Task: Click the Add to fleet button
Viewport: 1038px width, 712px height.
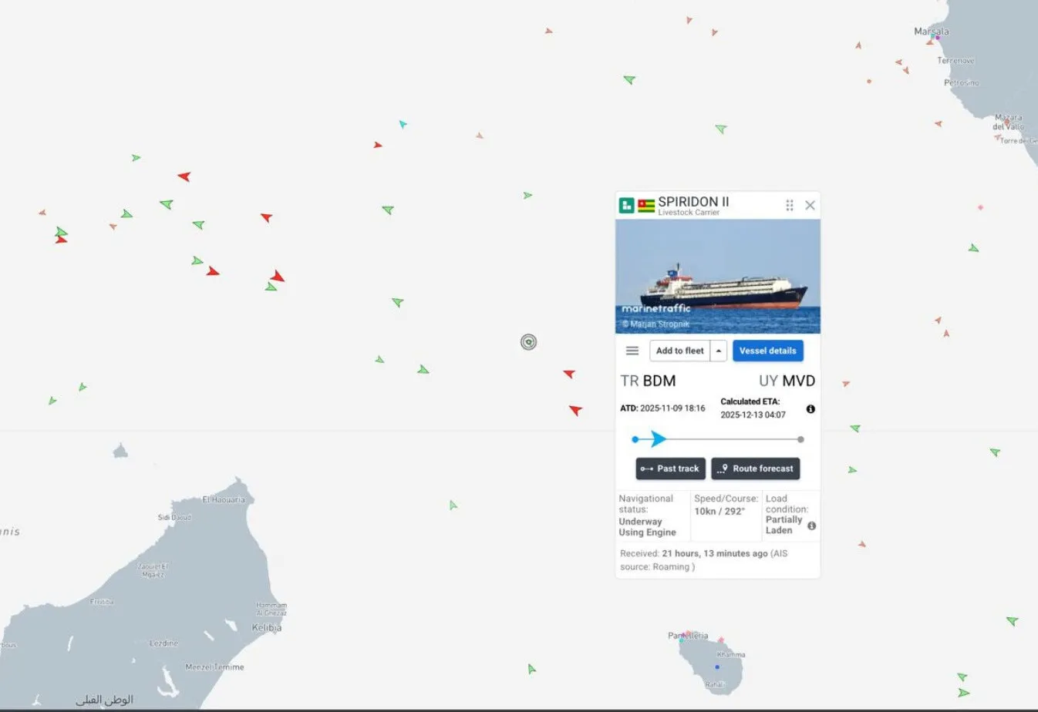Action: 679,351
